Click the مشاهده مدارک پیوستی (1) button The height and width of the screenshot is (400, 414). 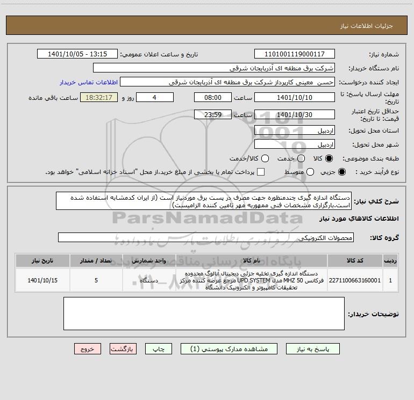point(229,349)
